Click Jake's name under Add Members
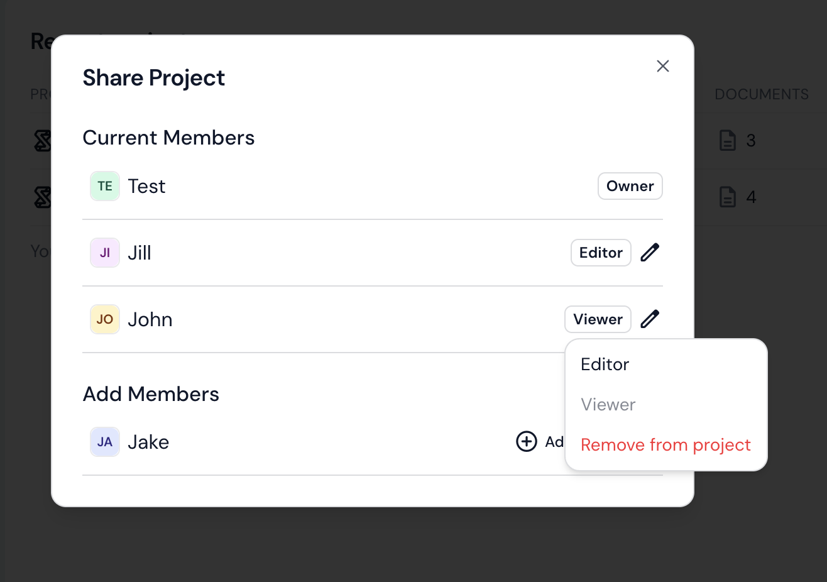The image size is (827, 582). click(148, 442)
